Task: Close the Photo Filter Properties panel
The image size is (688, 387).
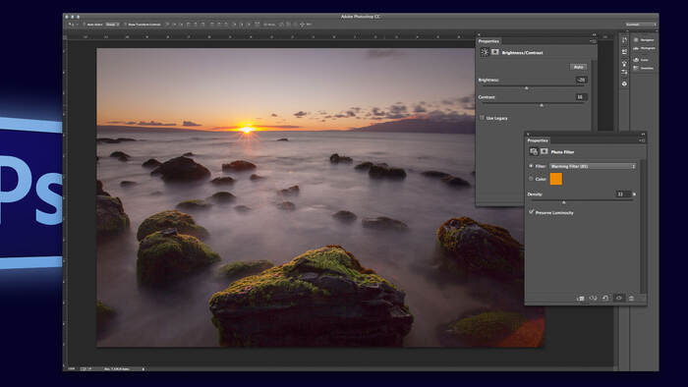Action: [529, 135]
